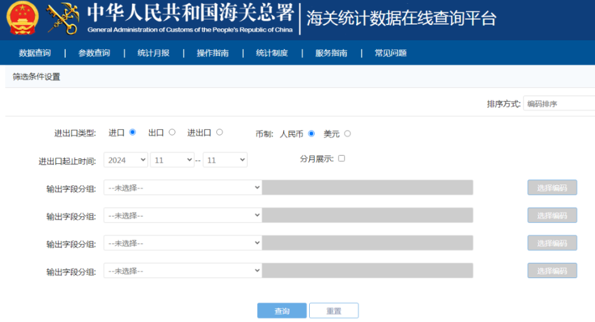Open the end month dropdown
595x322 pixels.
pos(225,160)
